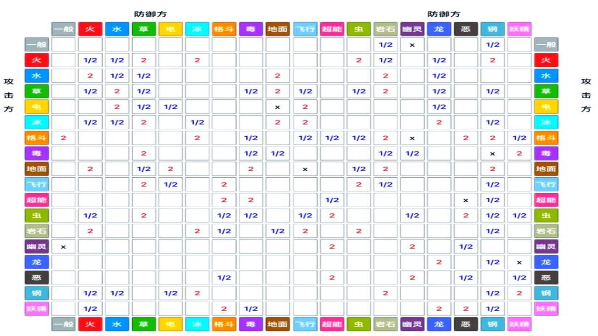This screenshot has height=336, width=598.
Task: Click the 恶 type label in the bottom header row
Action: [466, 324]
